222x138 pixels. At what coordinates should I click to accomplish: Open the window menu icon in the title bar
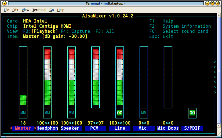pos(4,3)
